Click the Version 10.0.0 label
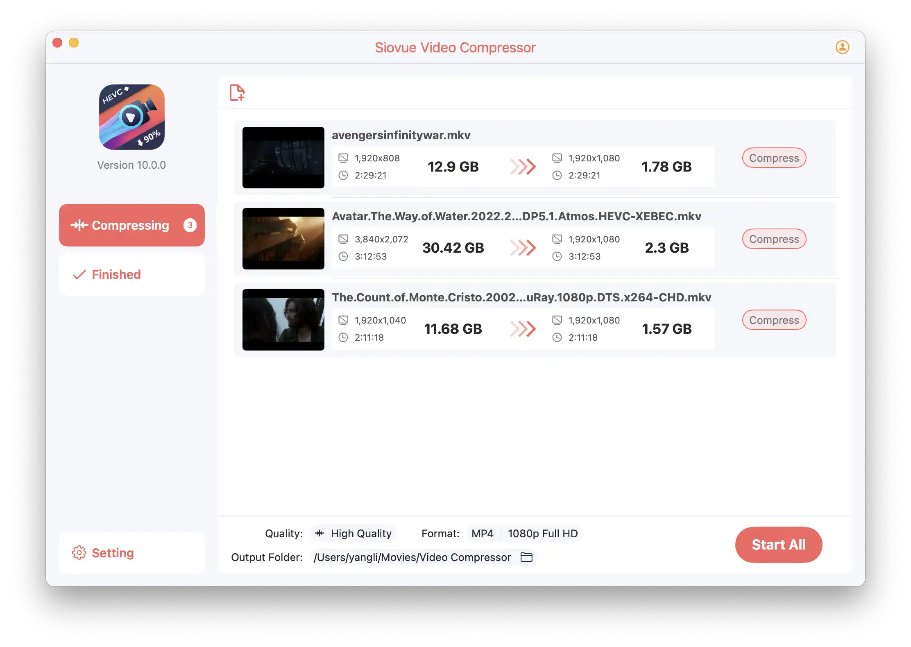 [x=131, y=165]
